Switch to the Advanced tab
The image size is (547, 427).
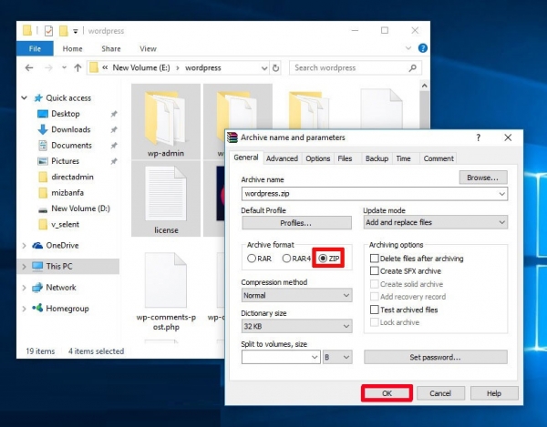click(x=282, y=158)
